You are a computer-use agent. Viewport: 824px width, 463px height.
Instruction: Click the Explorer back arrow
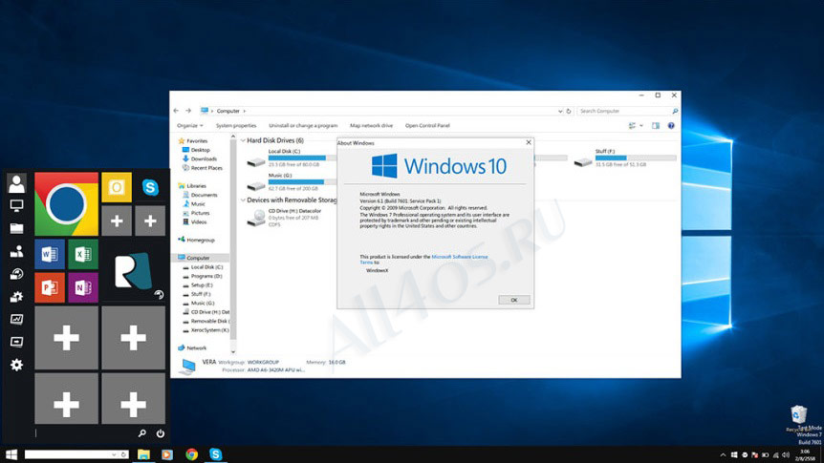[x=176, y=111]
